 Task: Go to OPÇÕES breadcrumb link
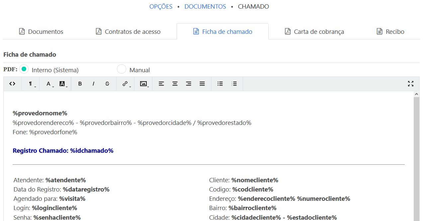[161, 7]
